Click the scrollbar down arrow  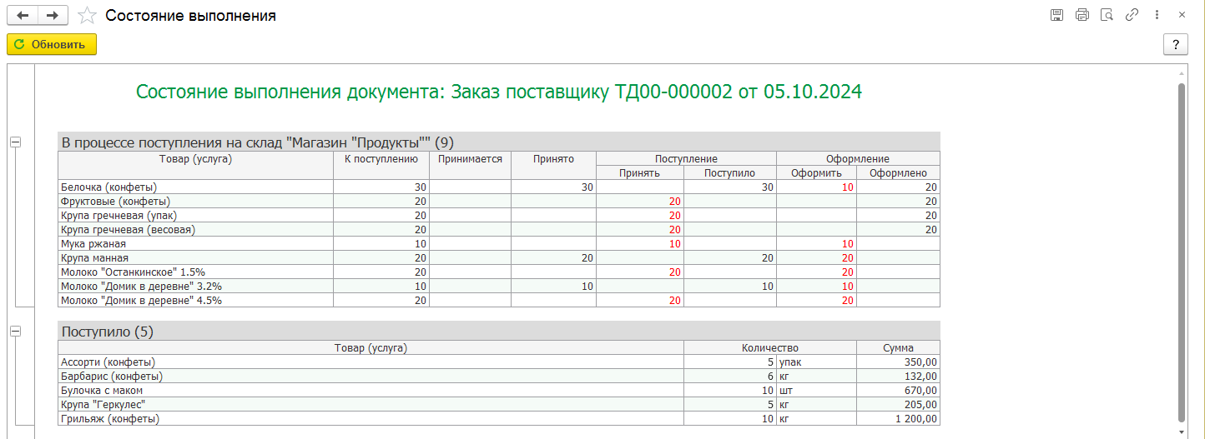pyautogui.click(x=1181, y=432)
